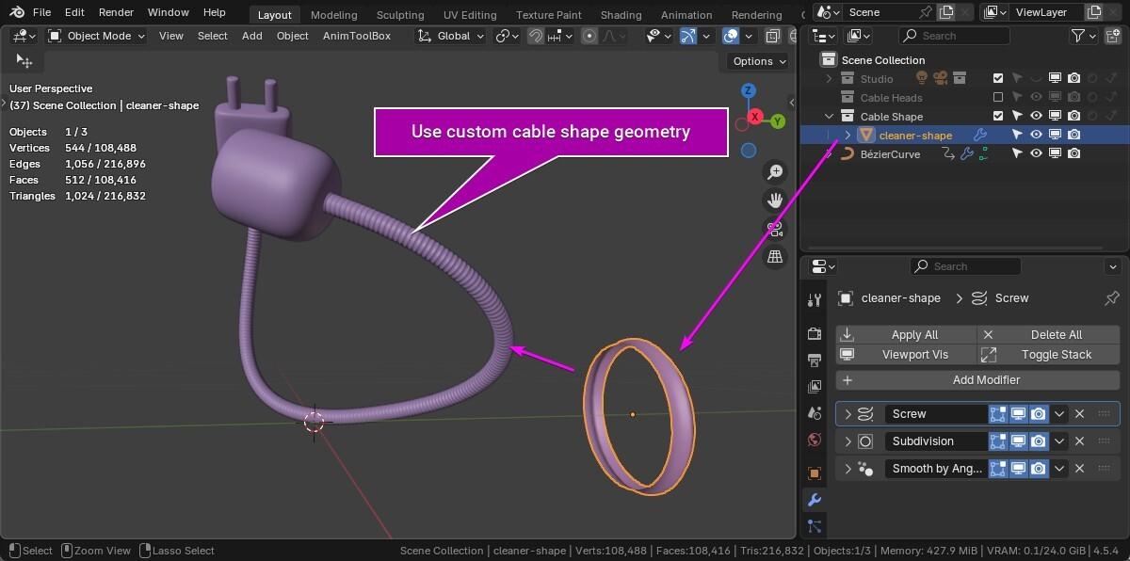
Task: Toggle the show gizmo icon in header
Action: coord(688,36)
